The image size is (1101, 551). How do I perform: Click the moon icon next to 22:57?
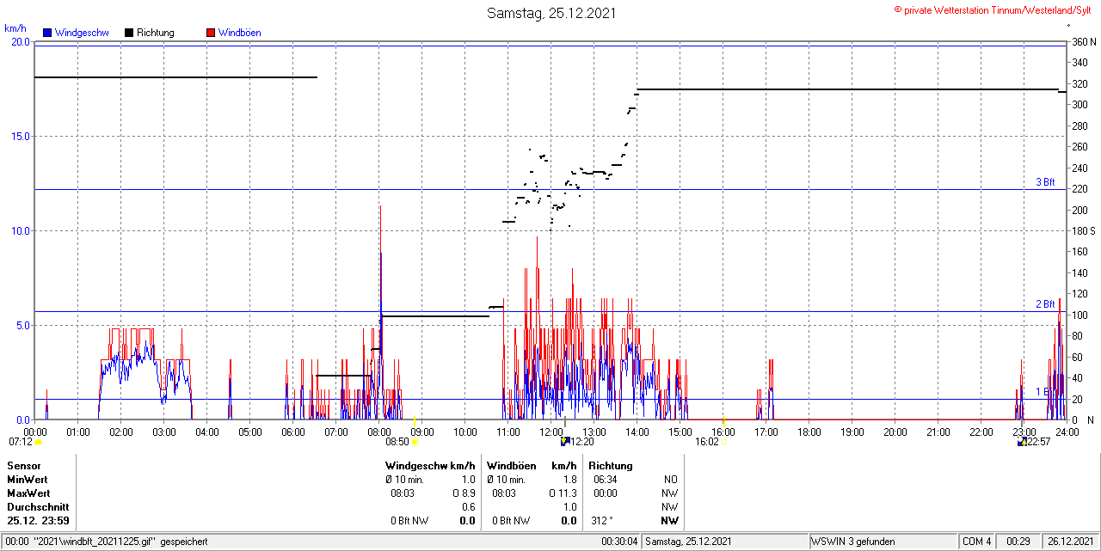pyautogui.click(x=1022, y=442)
